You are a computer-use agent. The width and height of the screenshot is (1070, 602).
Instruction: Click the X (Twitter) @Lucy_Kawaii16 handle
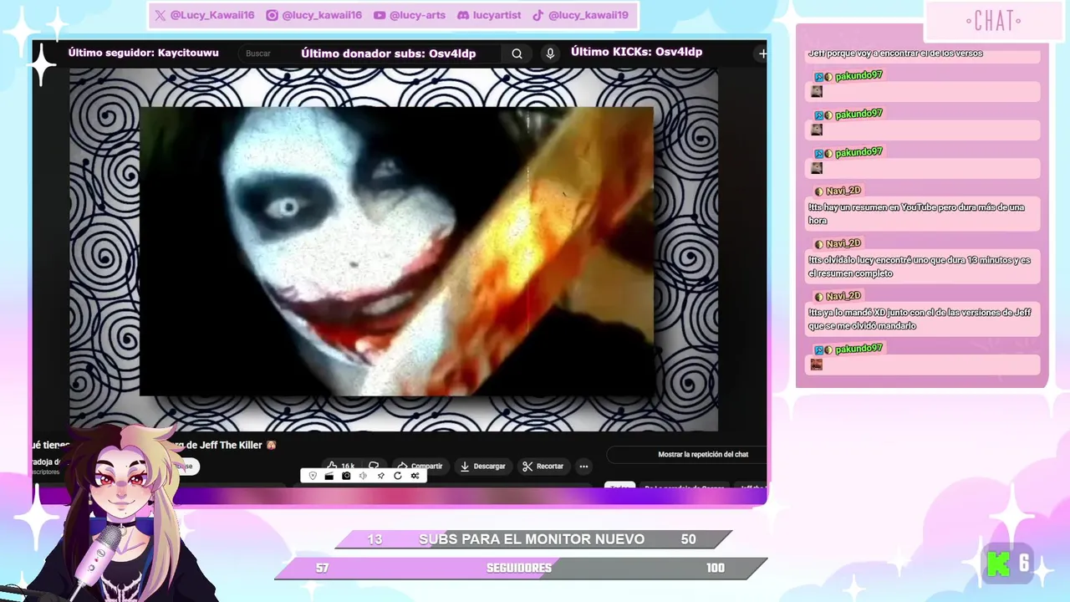(x=205, y=15)
